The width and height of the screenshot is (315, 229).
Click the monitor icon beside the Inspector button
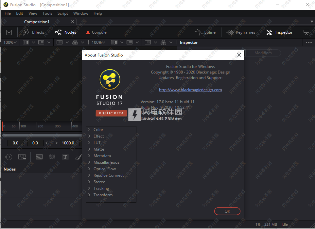pos(306,32)
